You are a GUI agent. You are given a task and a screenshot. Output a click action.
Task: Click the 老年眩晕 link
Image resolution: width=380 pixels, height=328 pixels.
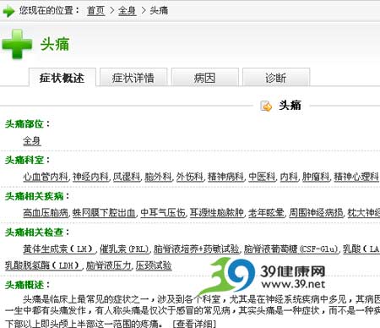[266, 213]
